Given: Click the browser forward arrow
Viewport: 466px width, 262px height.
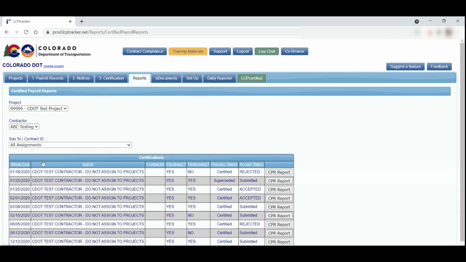Looking at the screenshot, I should coord(16,32).
